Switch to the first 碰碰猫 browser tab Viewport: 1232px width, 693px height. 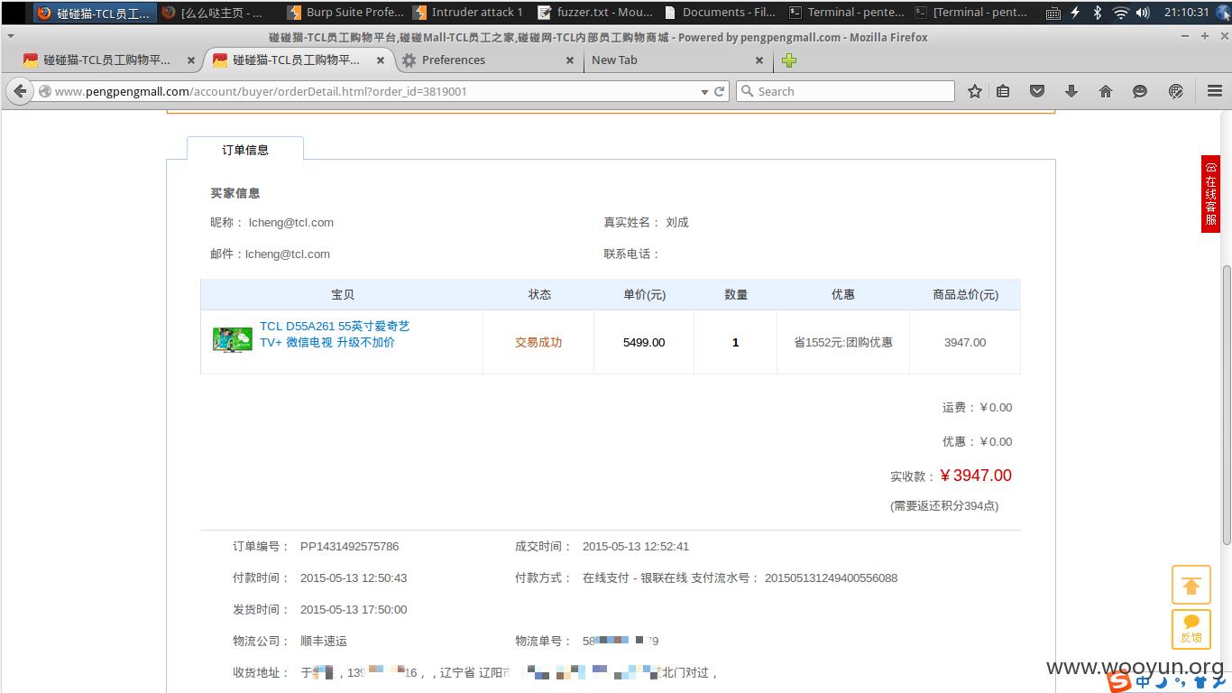[x=106, y=60]
